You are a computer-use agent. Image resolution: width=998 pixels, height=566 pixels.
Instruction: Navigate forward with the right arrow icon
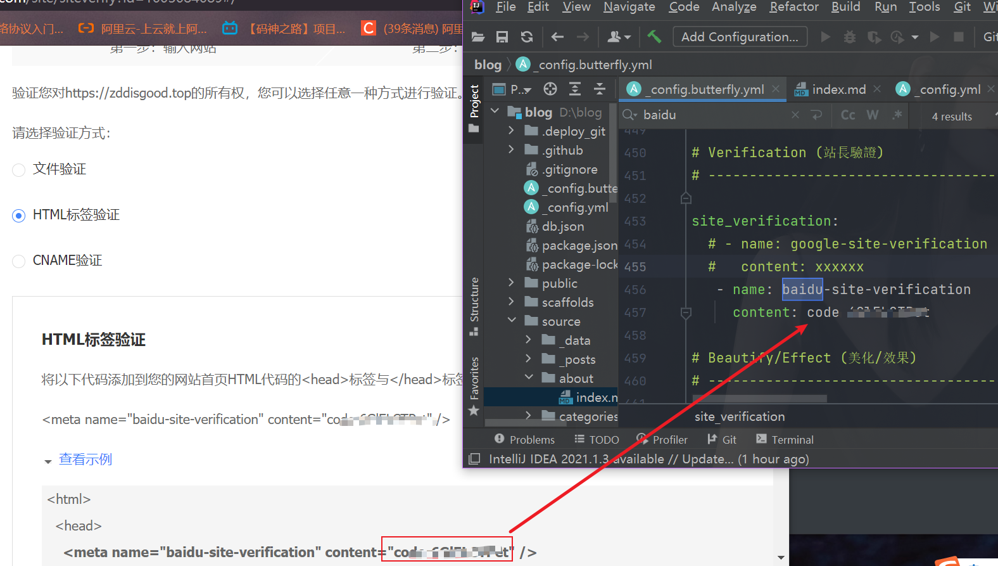[583, 37]
